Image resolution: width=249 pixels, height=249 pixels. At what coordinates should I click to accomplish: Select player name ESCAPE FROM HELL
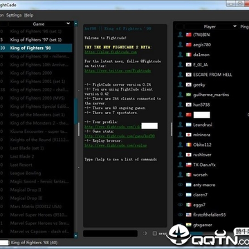point(212,75)
